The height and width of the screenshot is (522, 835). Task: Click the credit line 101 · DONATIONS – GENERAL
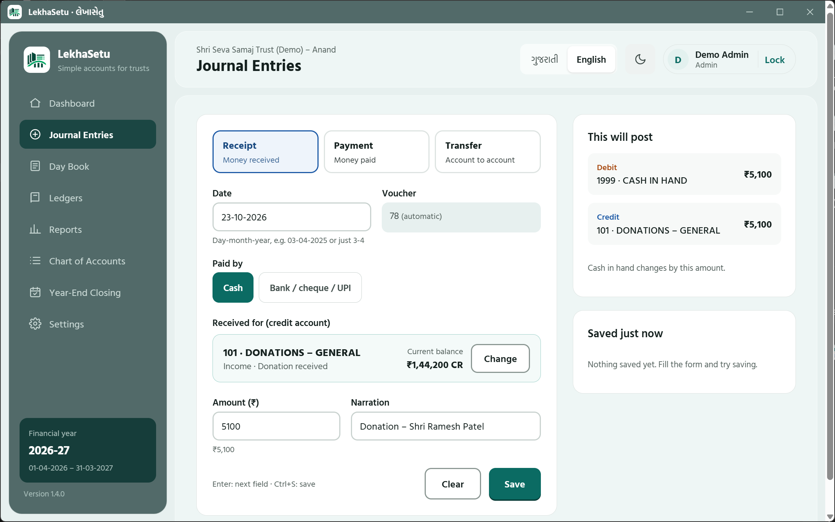(x=684, y=224)
